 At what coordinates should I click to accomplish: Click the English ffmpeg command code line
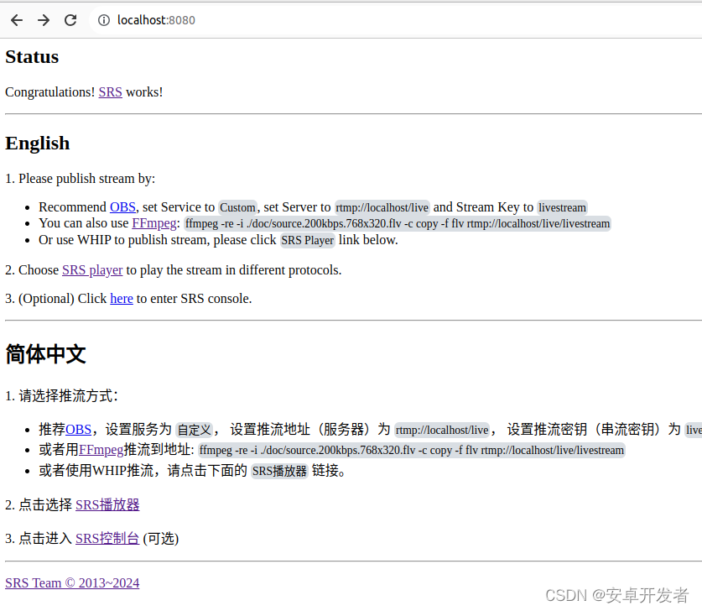point(398,223)
